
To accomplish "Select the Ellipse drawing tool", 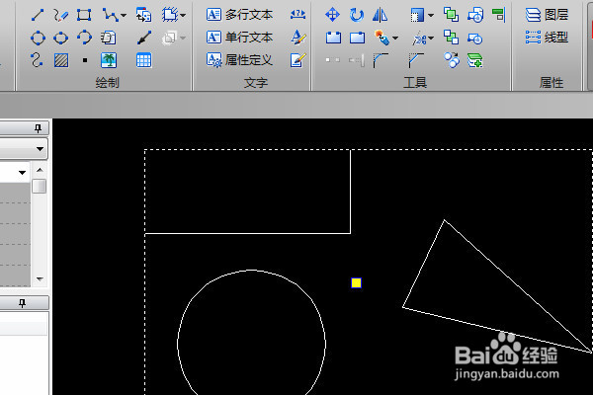I will click(61, 38).
